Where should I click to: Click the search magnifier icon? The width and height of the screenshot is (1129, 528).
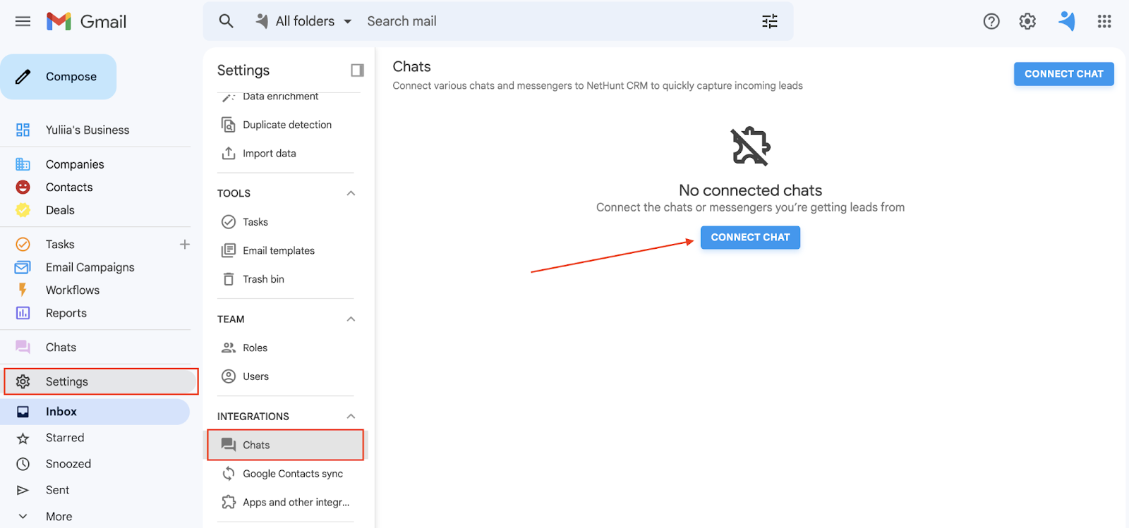226,21
